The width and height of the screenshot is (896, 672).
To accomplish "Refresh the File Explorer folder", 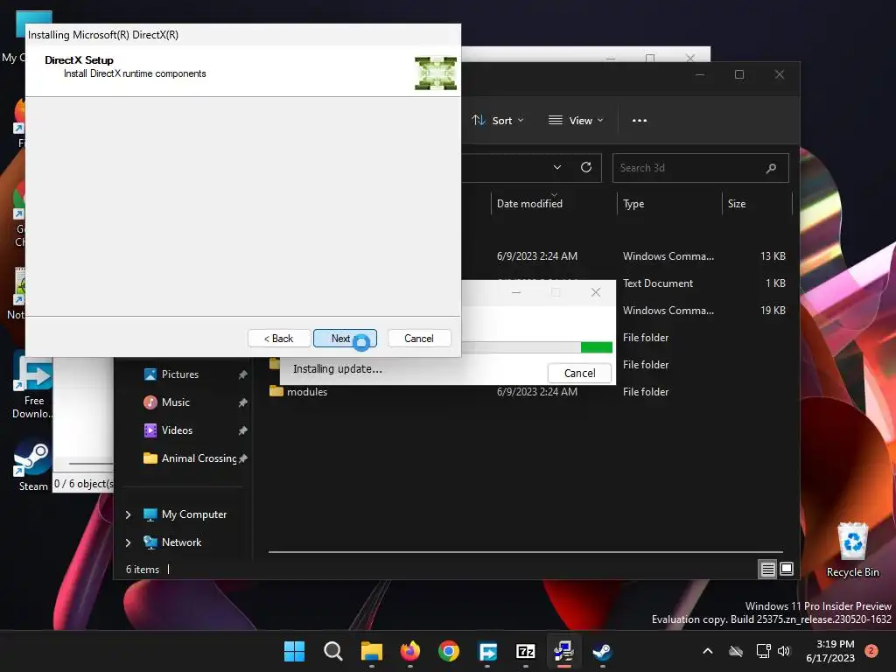I will 585,167.
